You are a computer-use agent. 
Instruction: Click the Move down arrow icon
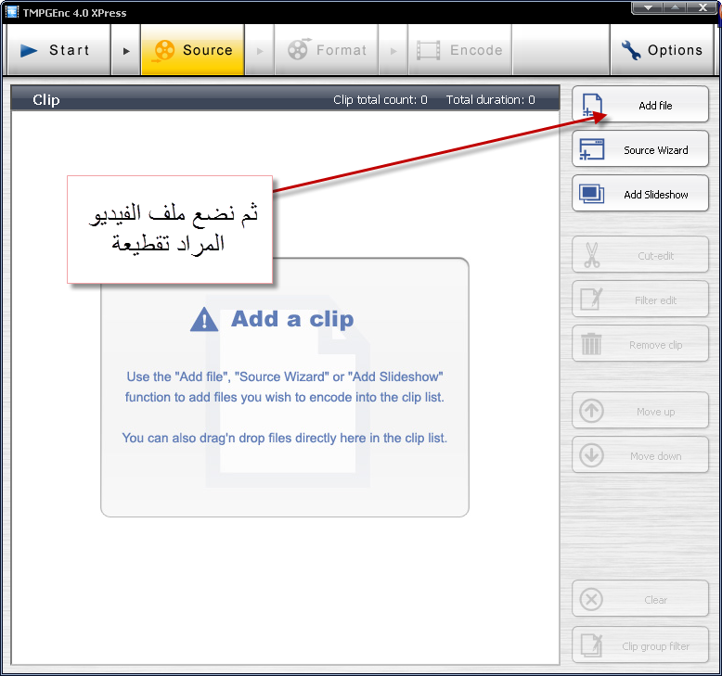(x=592, y=455)
